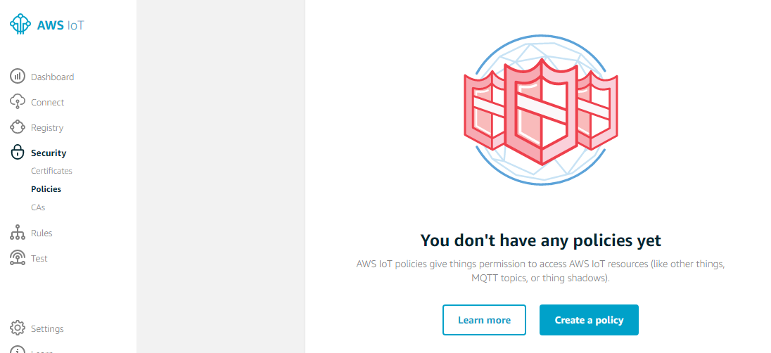Open the Registry text label
Screen dimensions: 771x353
tap(47, 127)
